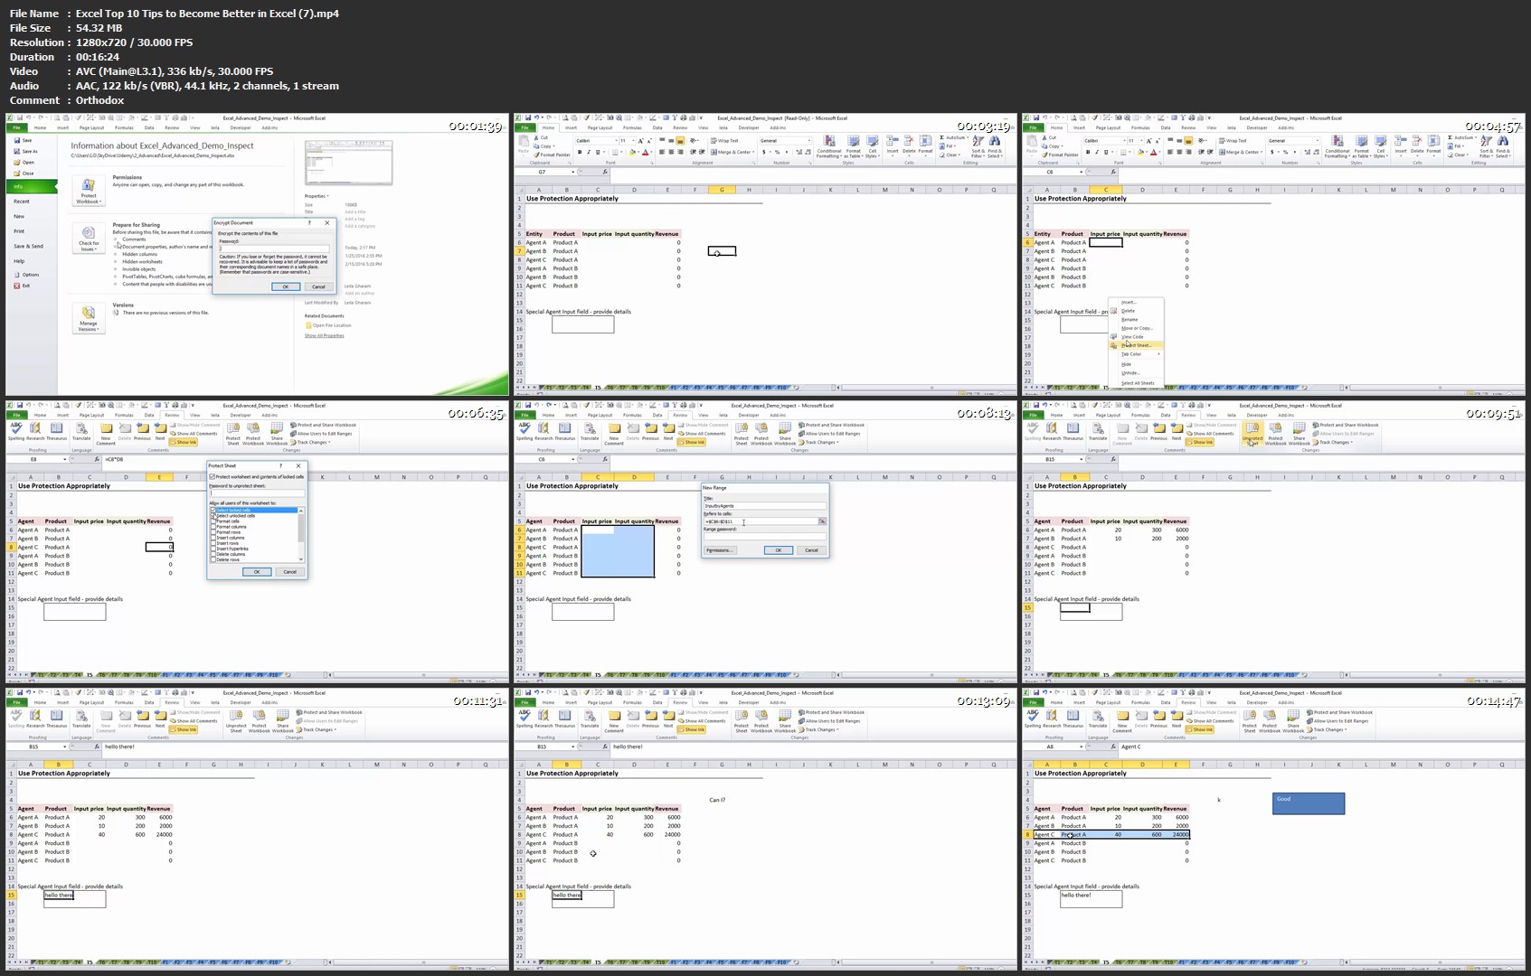Click OK in the Encrypt Document dialog
Screen dimensions: 1531x976
pos(286,286)
